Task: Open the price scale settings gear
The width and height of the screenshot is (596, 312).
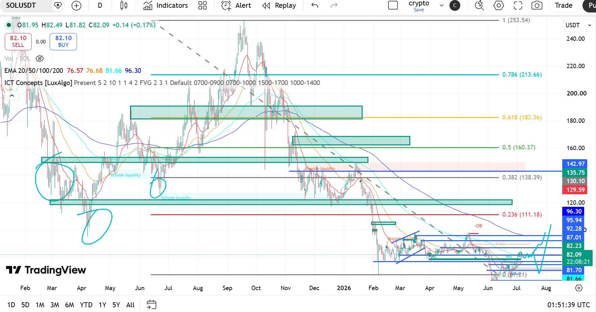Action: click(579, 288)
